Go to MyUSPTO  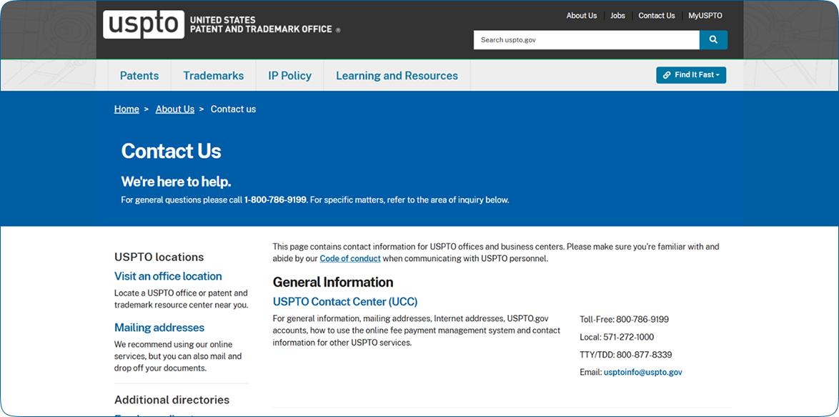point(705,16)
